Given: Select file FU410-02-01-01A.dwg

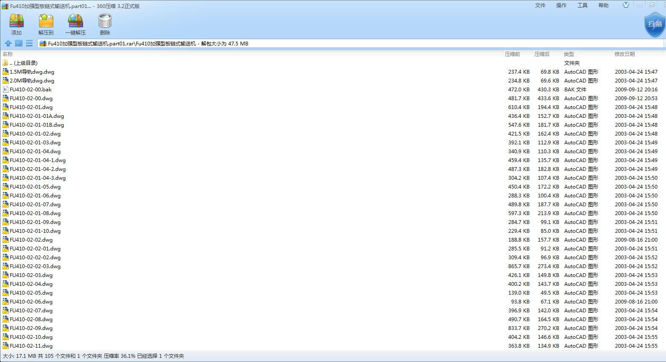Looking at the screenshot, I should pyautogui.click(x=37, y=116).
